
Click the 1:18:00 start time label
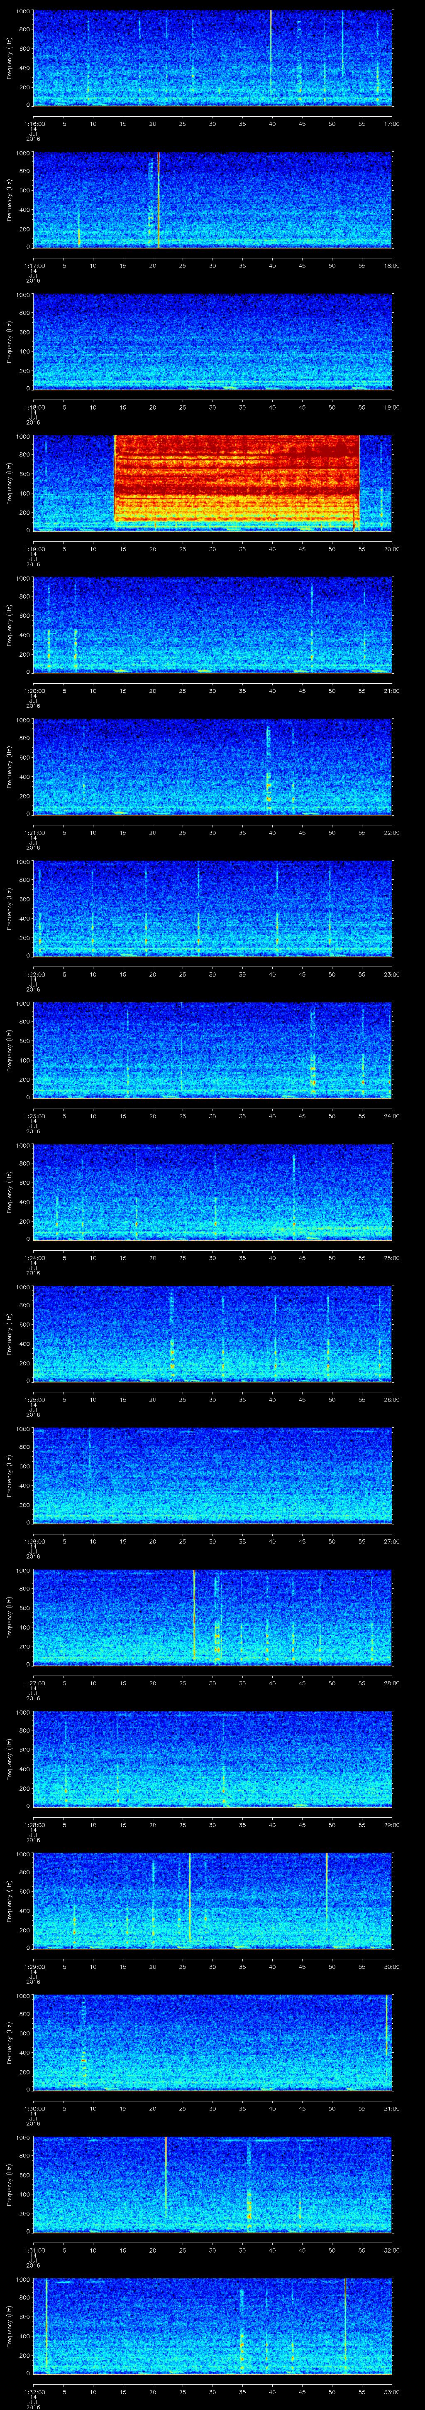tap(34, 407)
